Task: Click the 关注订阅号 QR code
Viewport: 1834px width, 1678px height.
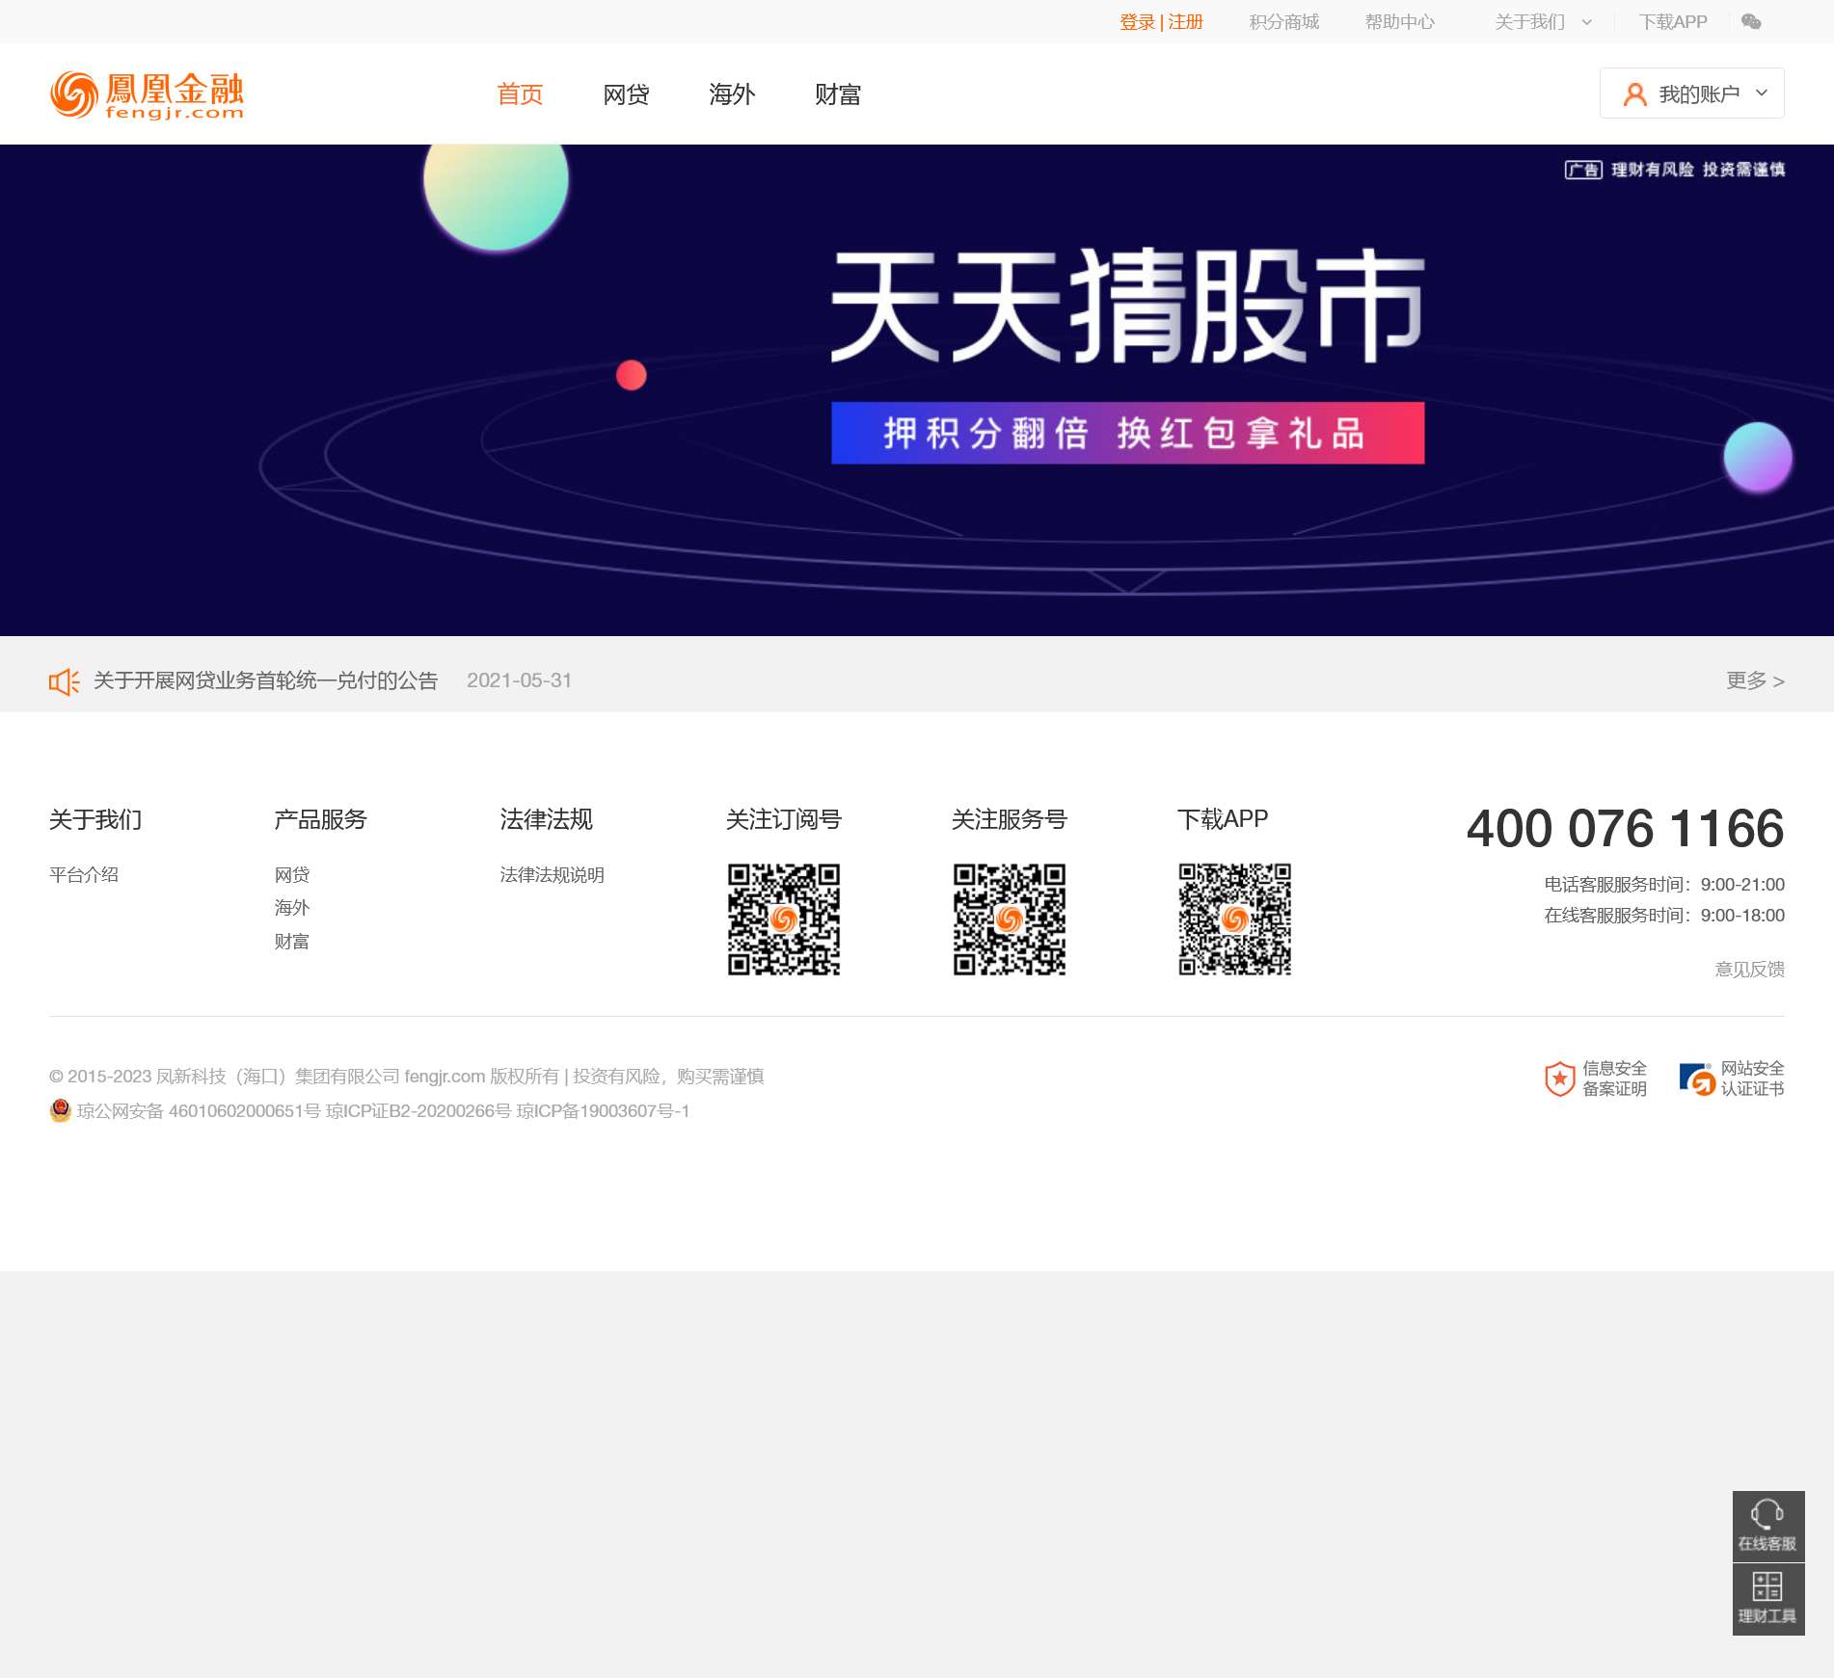Action: tap(784, 919)
